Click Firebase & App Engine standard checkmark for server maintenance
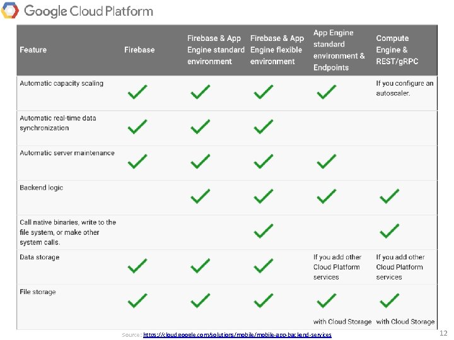 pos(201,161)
